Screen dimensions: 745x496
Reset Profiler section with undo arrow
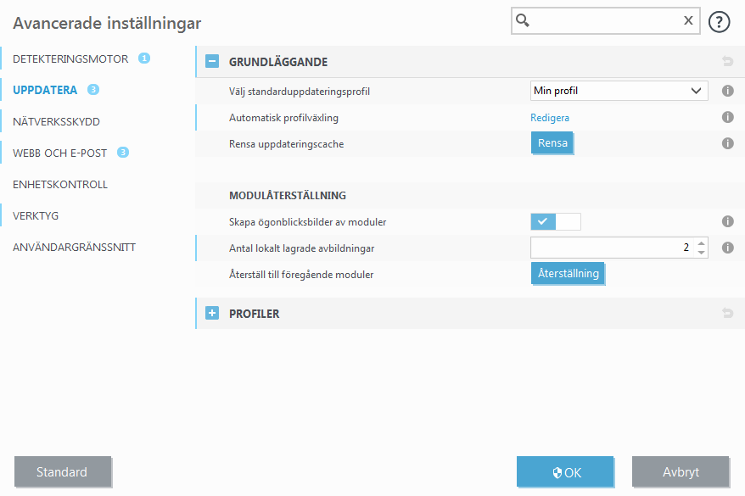click(x=727, y=314)
